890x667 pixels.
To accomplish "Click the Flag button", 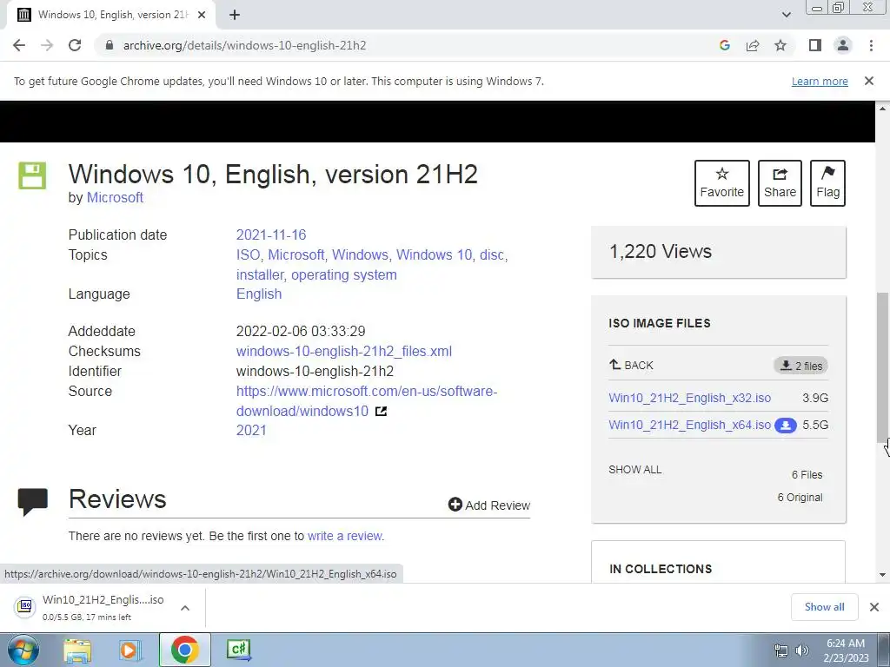I will (827, 183).
